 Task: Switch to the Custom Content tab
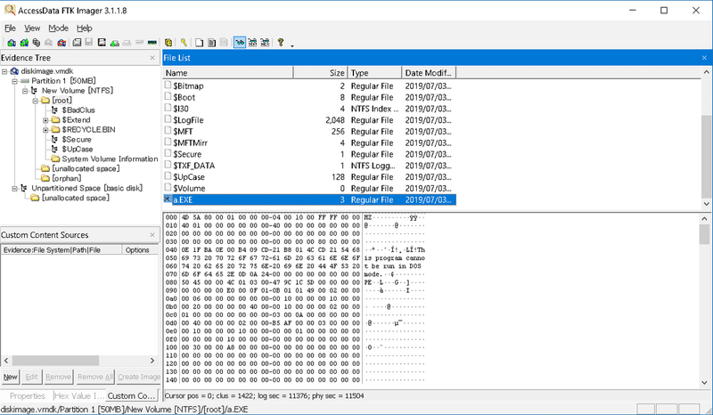132,395
